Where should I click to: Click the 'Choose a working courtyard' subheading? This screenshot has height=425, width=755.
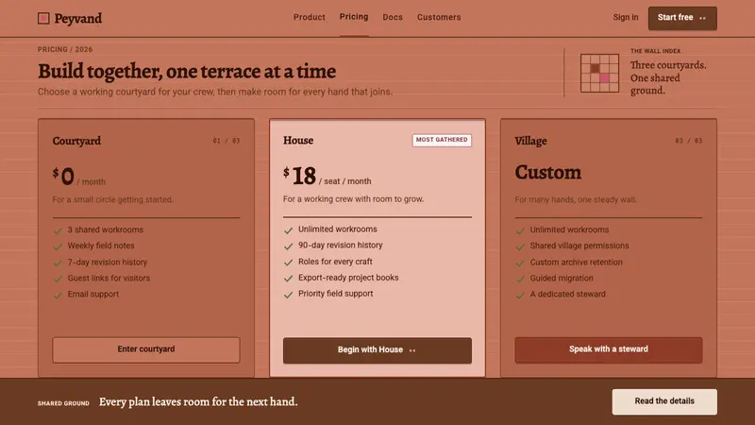click(x=215, y=92)
